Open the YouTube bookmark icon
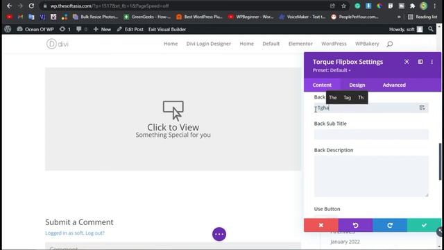 pos(9,17)
